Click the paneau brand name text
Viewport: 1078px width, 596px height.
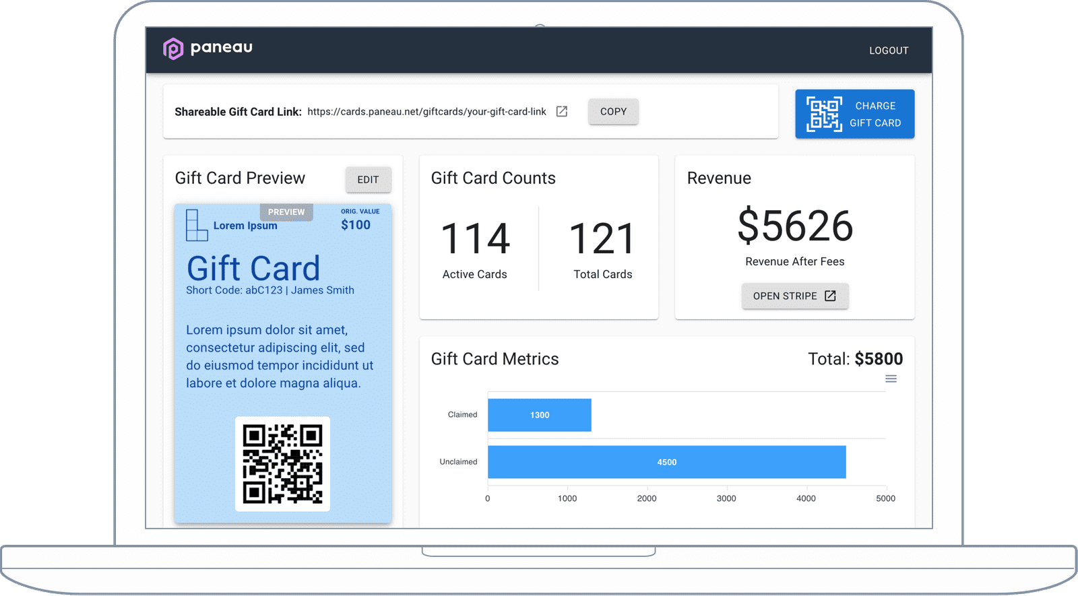222,48
